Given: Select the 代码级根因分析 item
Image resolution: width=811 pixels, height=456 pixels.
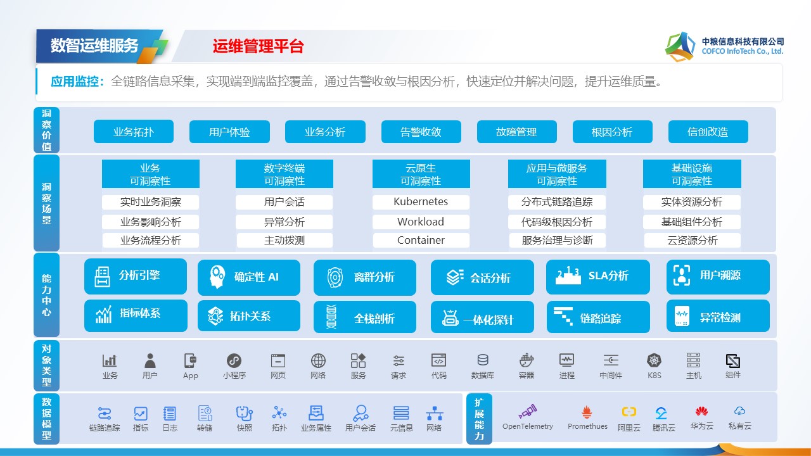Looking at the screenshot, I should click(557, 222).
